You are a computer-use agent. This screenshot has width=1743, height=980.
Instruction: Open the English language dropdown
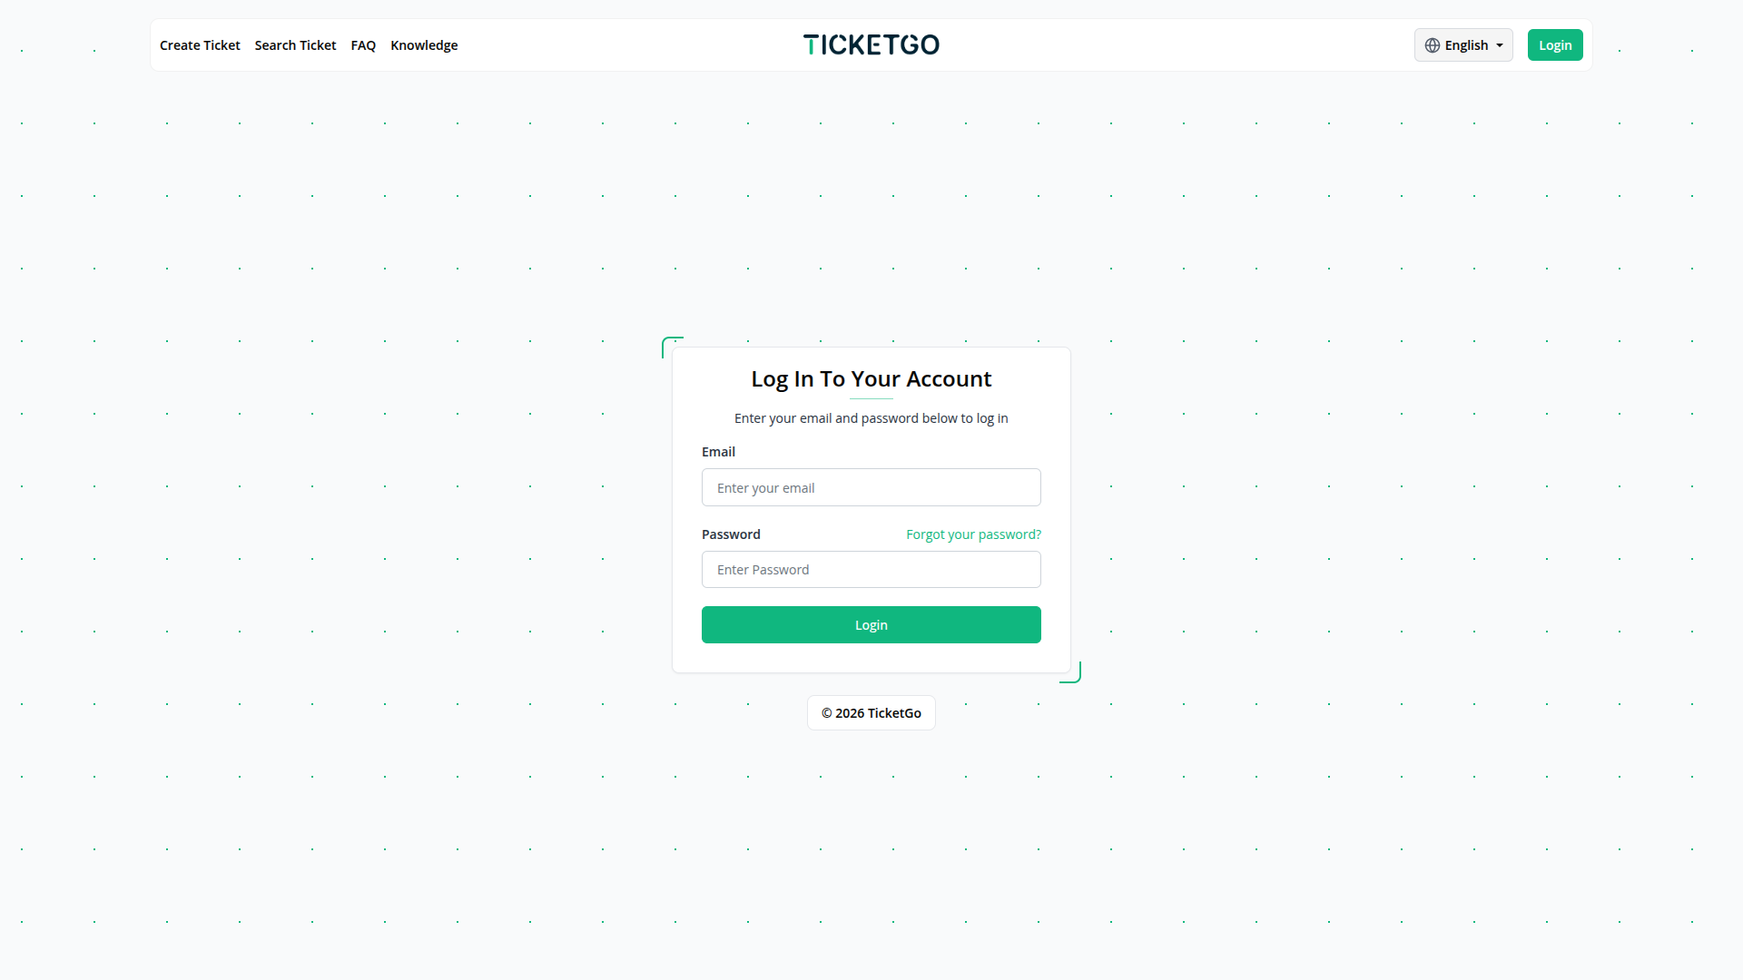tap(1465, 45)
